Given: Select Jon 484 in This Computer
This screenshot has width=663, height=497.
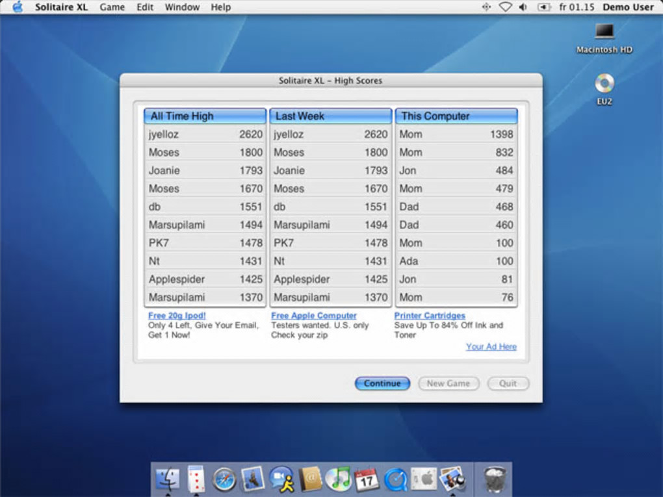Looking at the screenshot, I should [x=456, y=170].
